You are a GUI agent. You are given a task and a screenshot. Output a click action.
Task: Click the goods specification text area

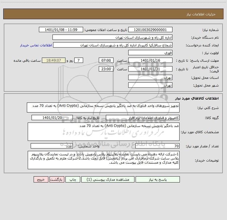103,132
